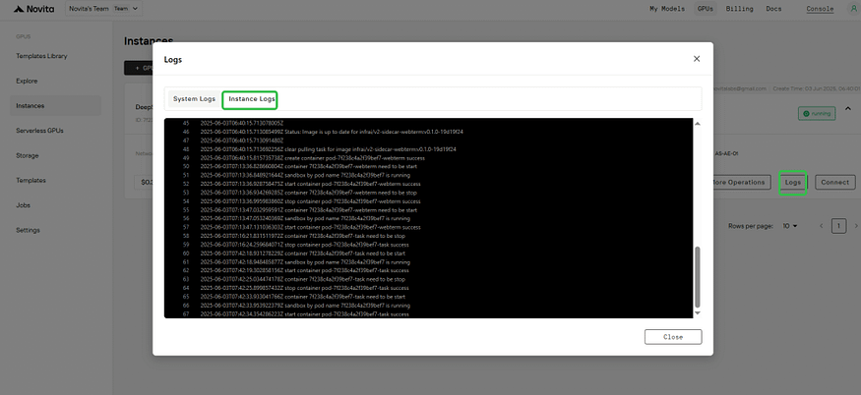
Task: Go to Billing page
Action: [739, 9]
